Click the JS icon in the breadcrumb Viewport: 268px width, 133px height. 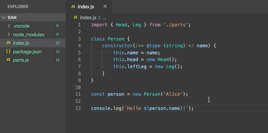click(75, 17)
